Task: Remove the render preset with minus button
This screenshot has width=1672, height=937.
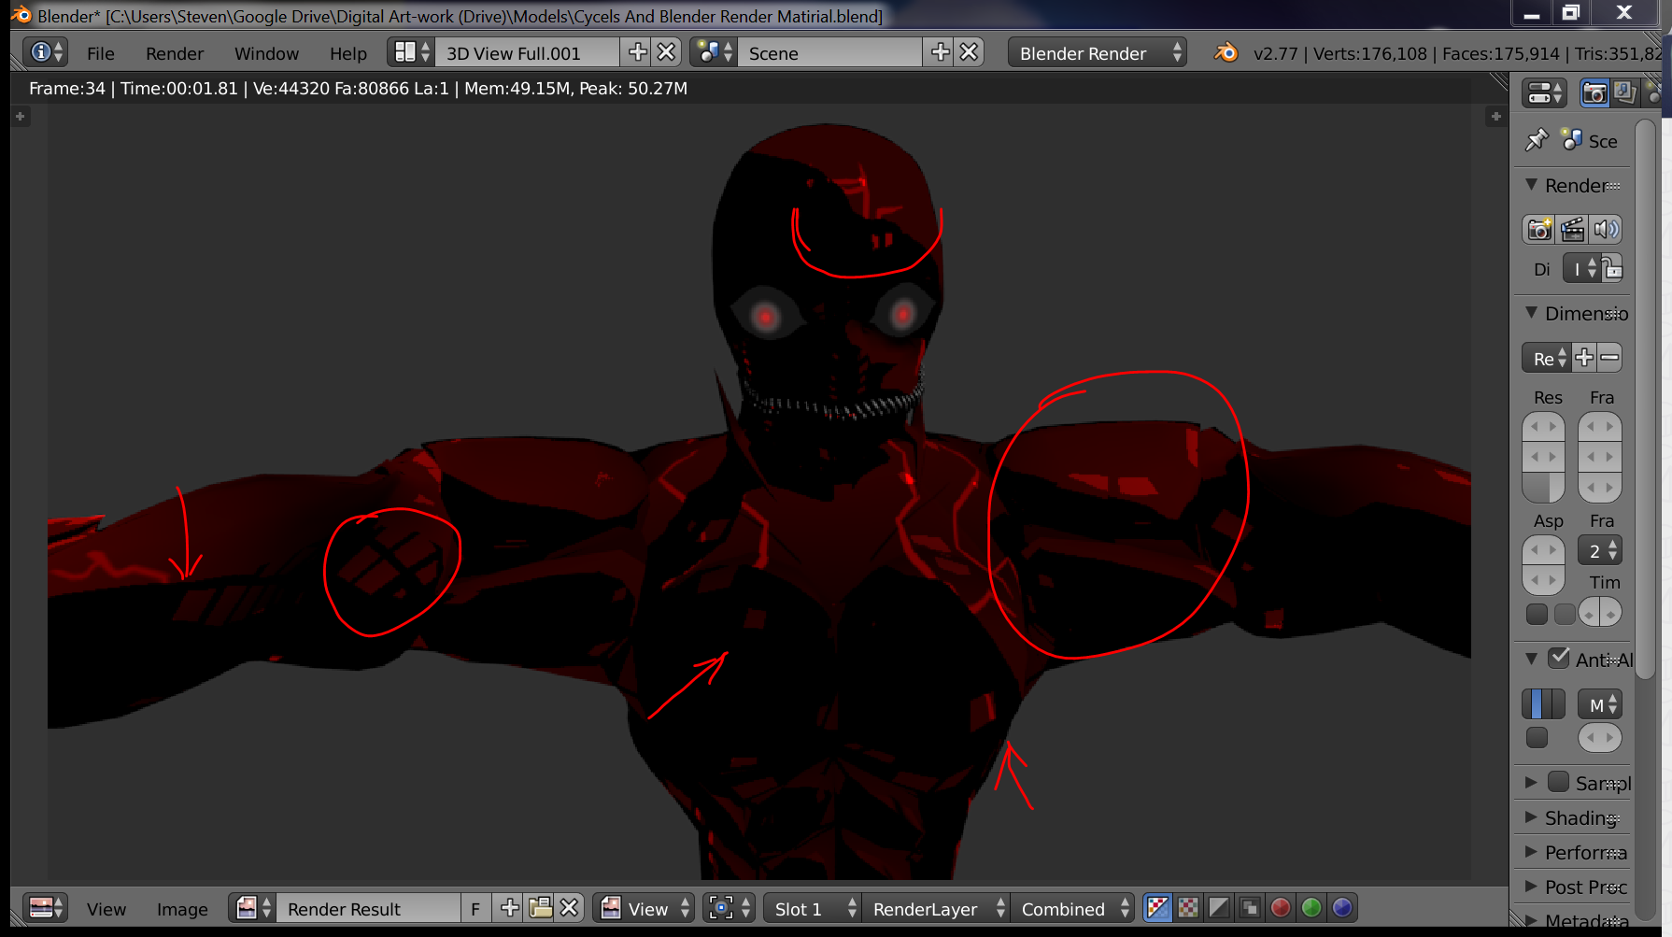Action: pyautogui.click(x=1609, y=358)
